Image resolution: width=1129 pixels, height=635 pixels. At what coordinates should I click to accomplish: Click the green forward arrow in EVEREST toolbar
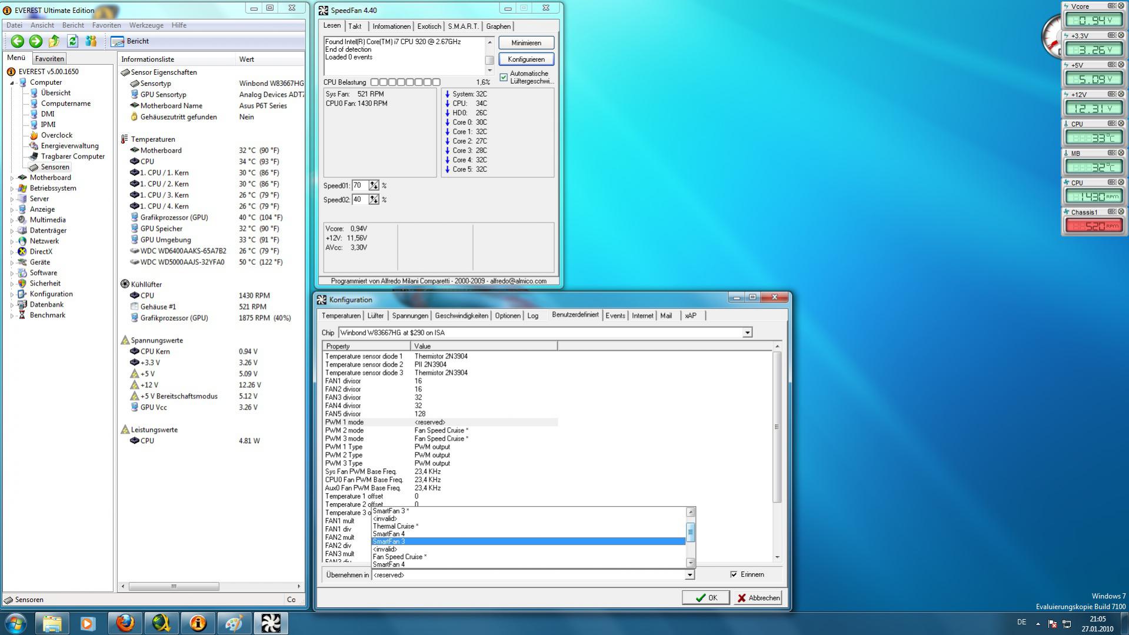pyautogui.click(x=36, y=41)
